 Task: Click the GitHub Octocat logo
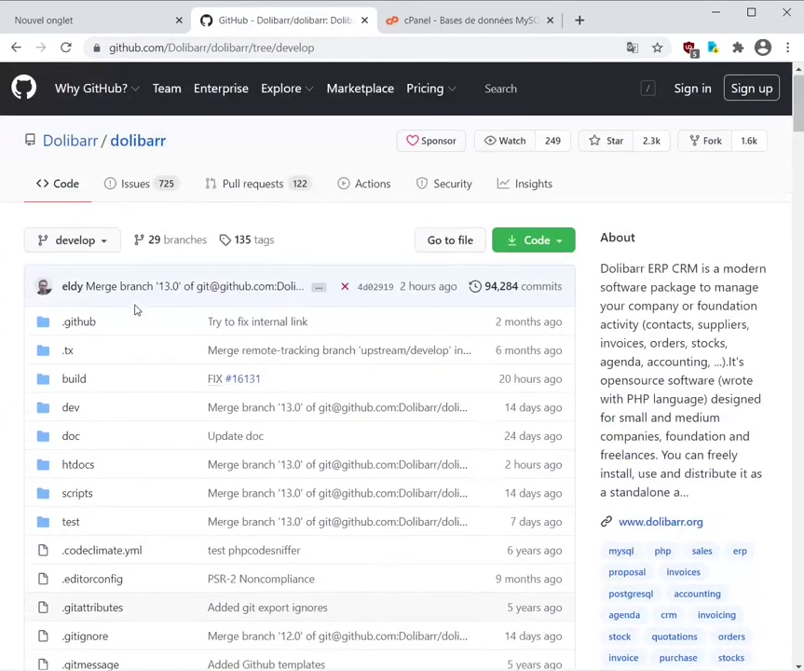pyautogui.click(x=24, y=89)
